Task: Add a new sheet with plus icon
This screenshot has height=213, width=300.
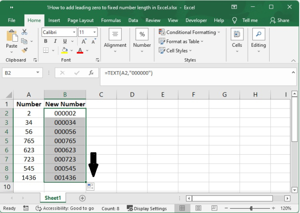Action: 82,198
